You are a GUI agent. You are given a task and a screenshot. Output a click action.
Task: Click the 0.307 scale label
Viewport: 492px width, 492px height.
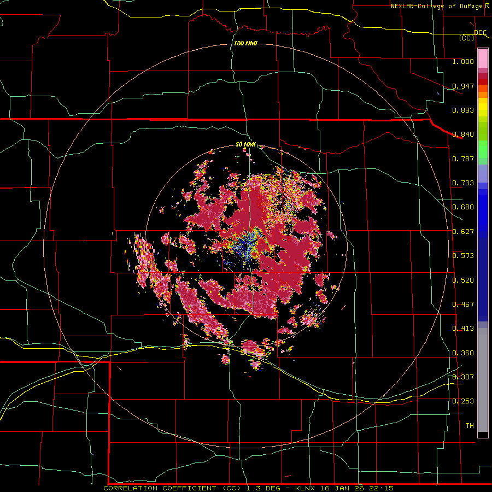coord(463,377)
